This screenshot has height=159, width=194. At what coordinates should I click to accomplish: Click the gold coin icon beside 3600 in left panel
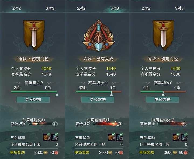click(x=46, y=153)
